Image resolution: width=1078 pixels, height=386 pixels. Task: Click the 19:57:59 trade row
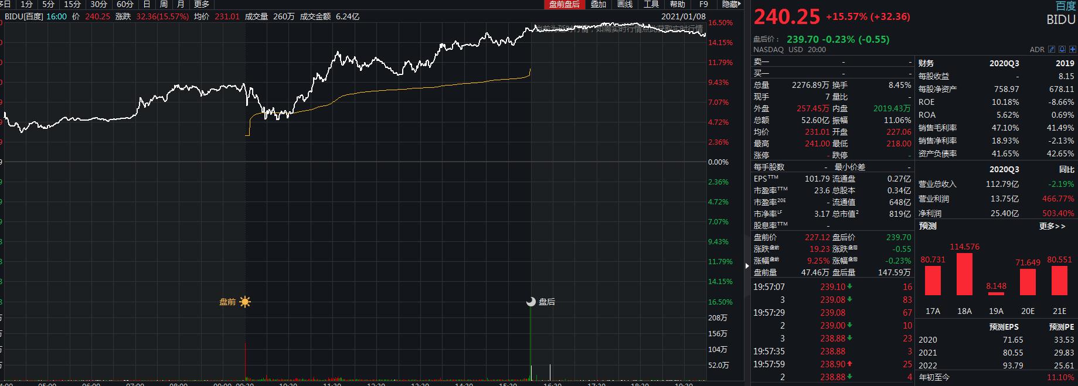[x=832, y=364]
